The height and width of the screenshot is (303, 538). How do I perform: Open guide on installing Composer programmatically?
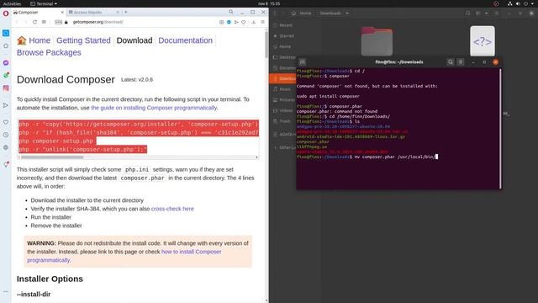pos(154,108)
